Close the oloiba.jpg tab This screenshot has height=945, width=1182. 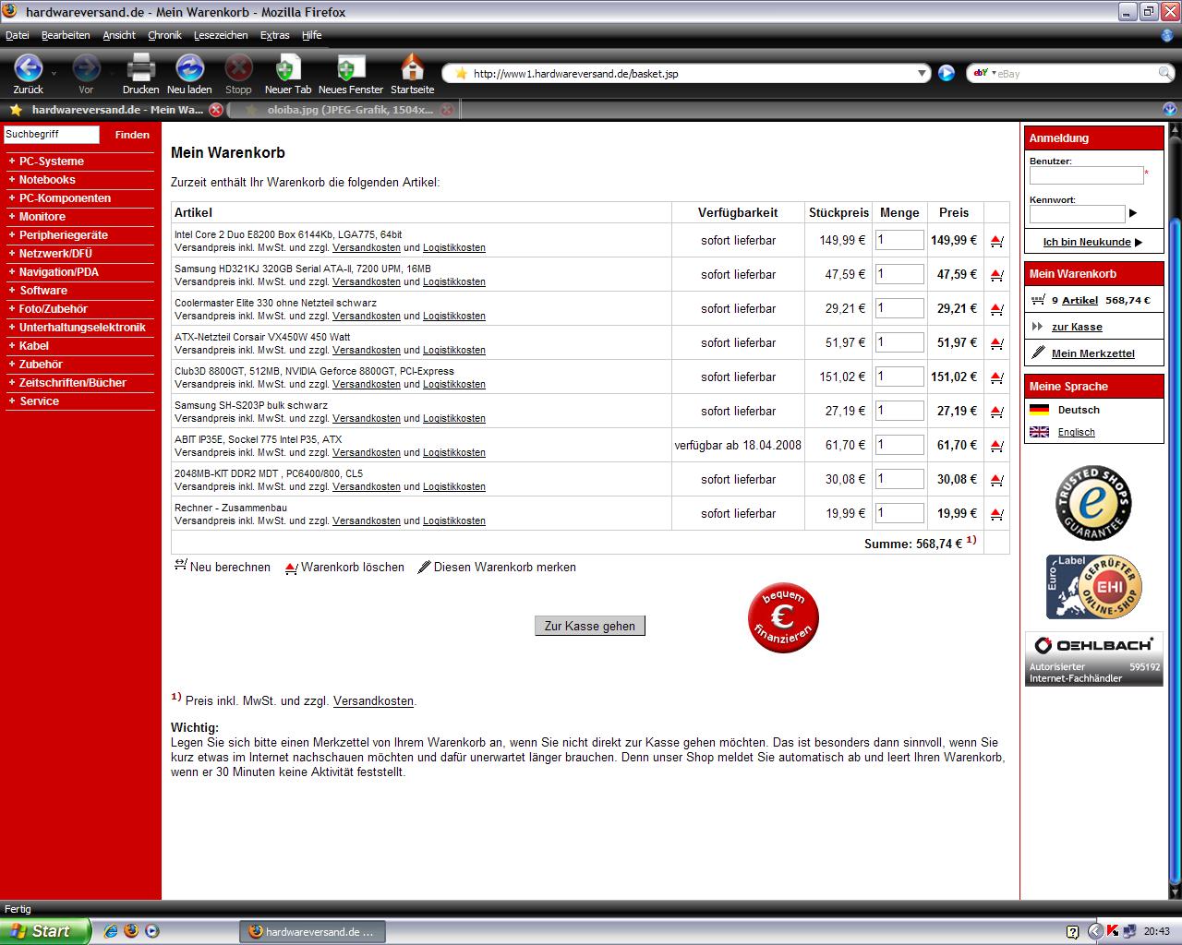(x=446, y=110)
